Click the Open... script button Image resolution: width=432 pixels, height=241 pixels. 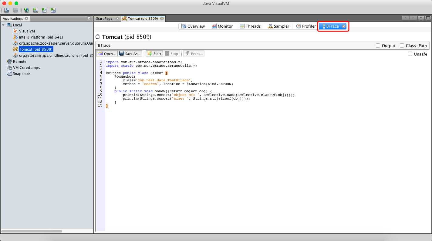[x=107, y=54]
